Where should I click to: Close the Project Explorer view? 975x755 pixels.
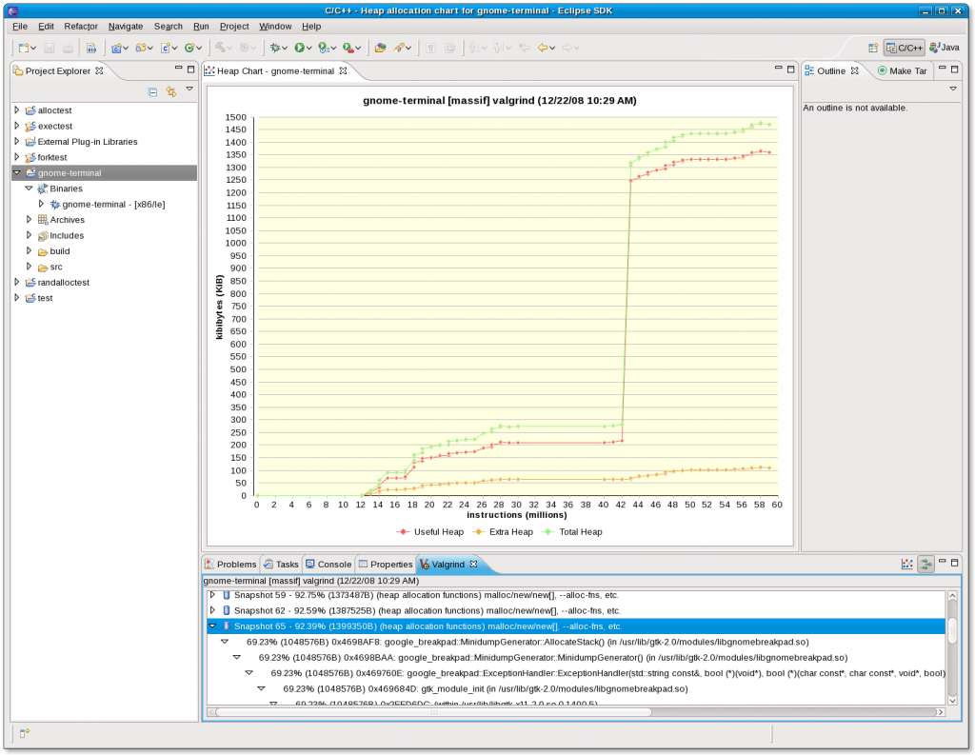[99, 70]
